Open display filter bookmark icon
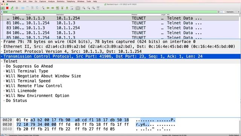 tap(2, 12)
